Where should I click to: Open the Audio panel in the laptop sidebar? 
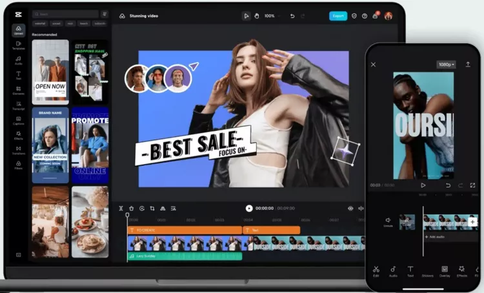coord(19,61)
